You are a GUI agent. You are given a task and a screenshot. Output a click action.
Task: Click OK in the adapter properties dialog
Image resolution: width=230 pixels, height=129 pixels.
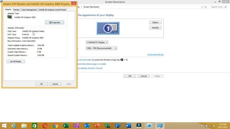pyautogui.click(x=42, y=84)
